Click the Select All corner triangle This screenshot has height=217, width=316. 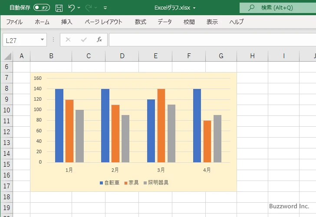[x=7, y=56]
